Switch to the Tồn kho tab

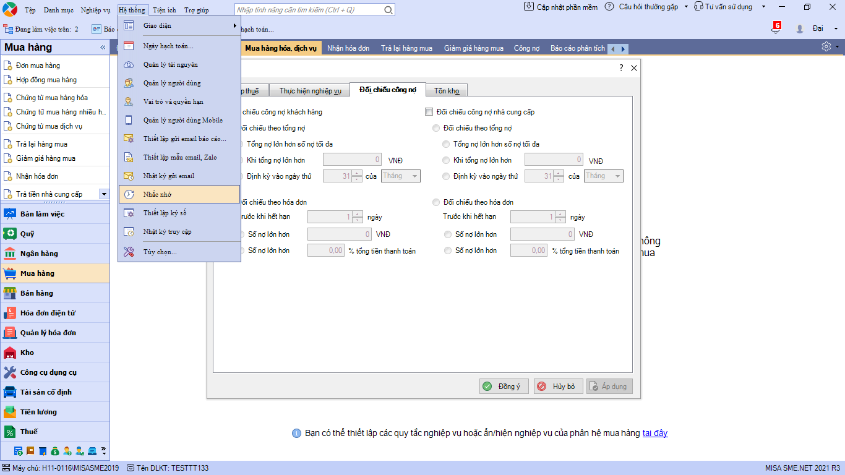pyautogui.click(x=447, y=90)
